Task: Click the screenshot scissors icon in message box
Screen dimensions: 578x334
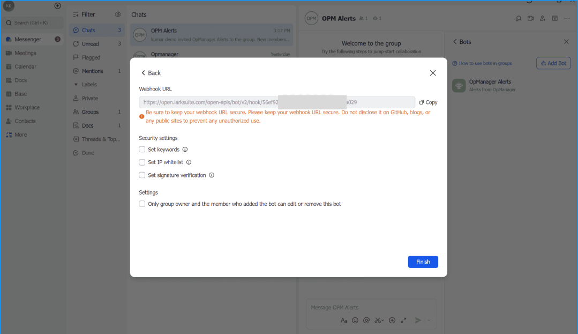Action: [x=378, y=320]
